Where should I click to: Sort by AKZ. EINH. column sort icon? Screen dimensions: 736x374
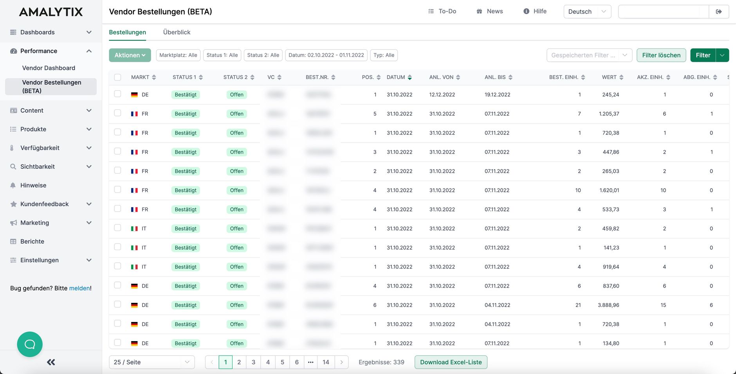coord(668,77)
